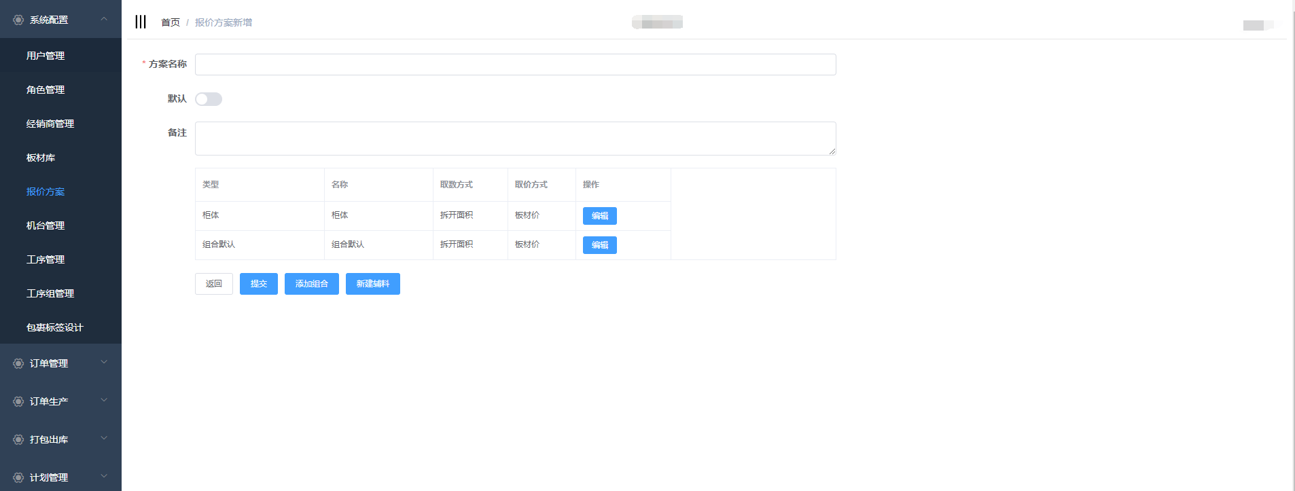Click the 订单管理 gear icon
Screen dimensions: 1295x491
pos(18,363)
